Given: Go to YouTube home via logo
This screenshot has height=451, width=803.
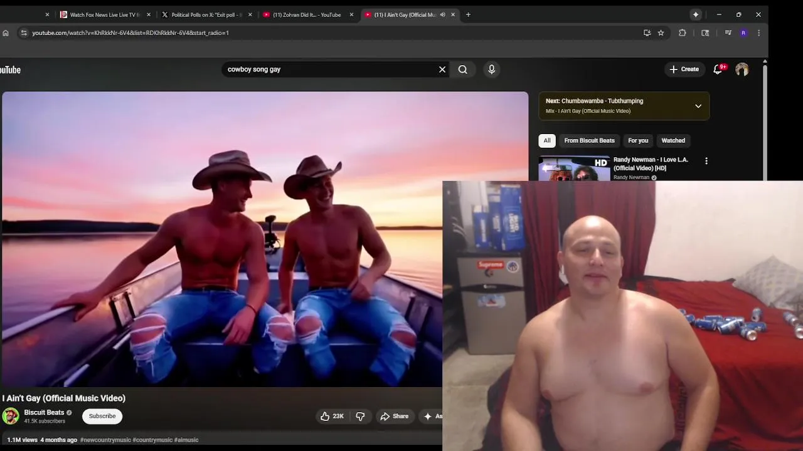Looking at the screenshot, I should (10, 70).
